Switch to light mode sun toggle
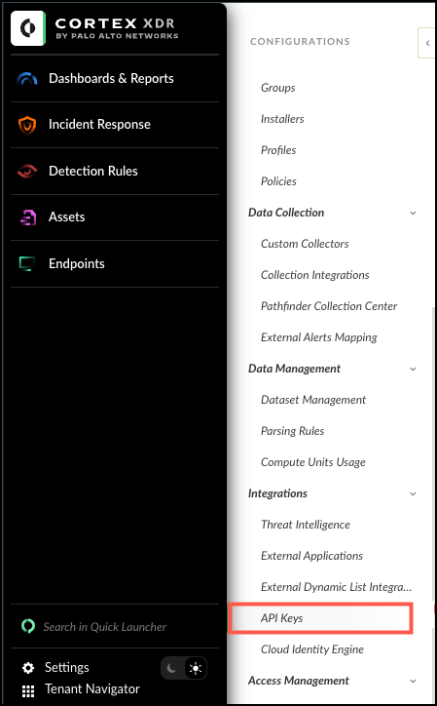Screen dimensions: 437x706 (196, 669)
